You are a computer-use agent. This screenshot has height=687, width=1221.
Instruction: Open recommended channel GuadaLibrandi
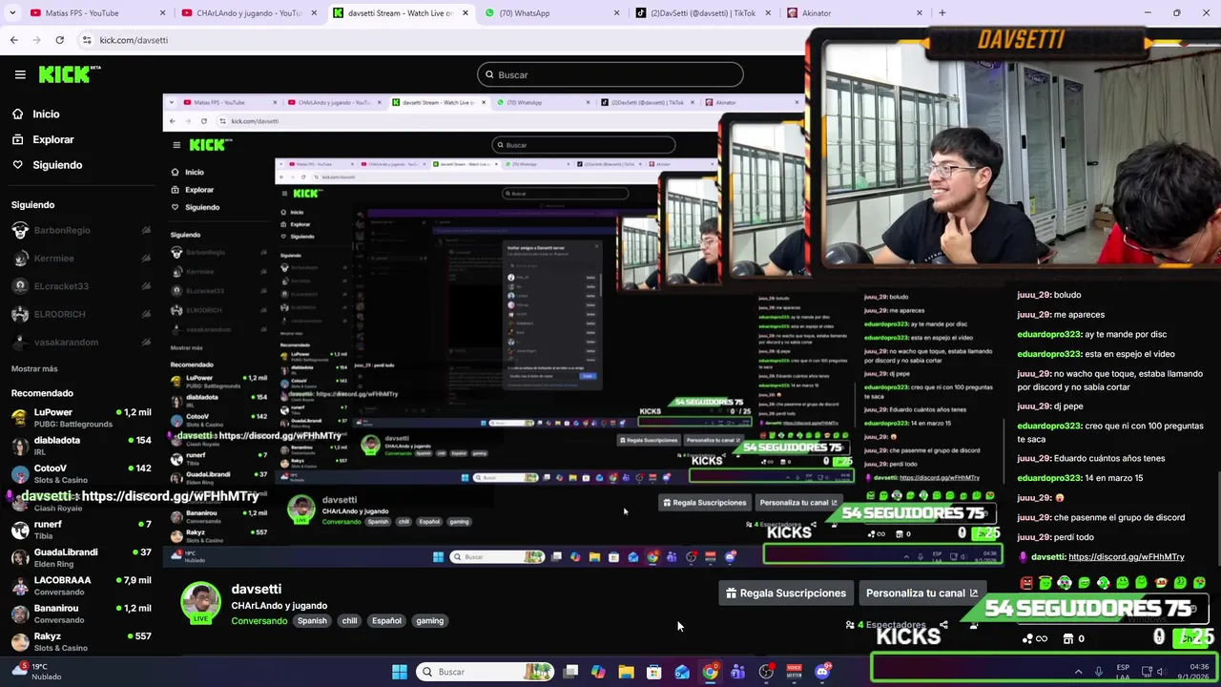[80, 557]
